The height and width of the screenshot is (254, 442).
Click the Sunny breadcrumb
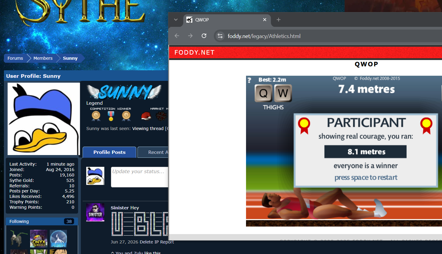click(x=70, y=58)
